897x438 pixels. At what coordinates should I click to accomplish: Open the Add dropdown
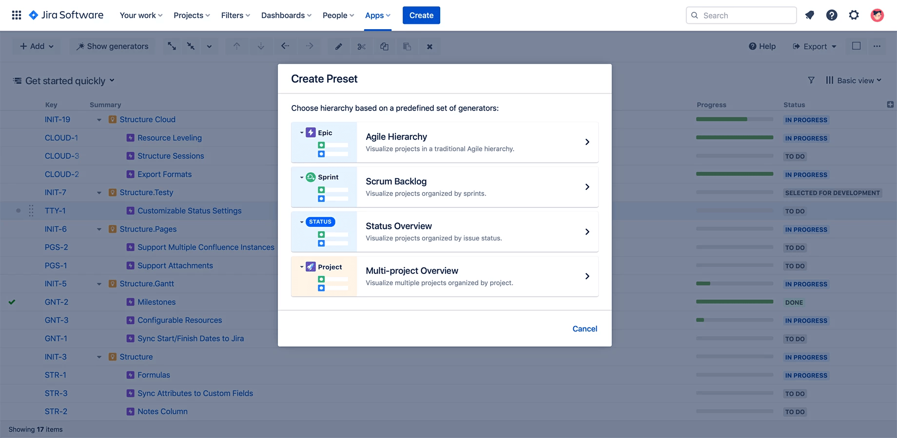click(x=37, y=46)
